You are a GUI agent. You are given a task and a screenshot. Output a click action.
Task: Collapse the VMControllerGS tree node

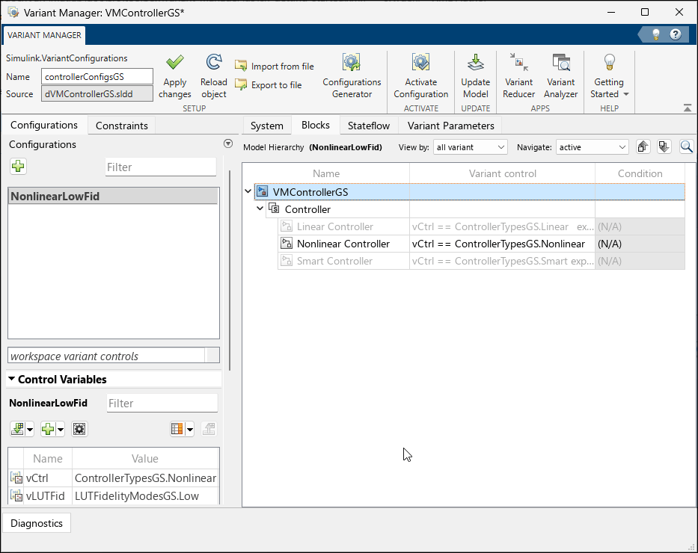[248, 191]
